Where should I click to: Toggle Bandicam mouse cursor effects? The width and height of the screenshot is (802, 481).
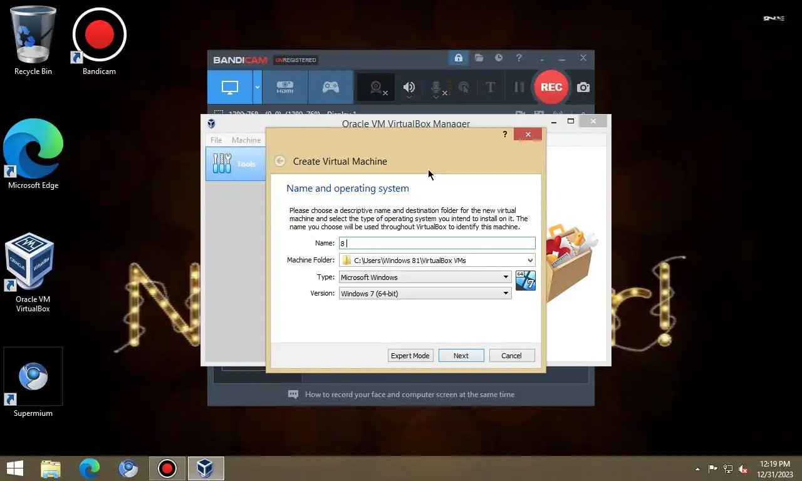[464, 88]
